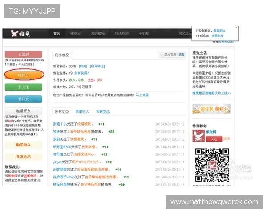
Task: Click the 推兔 rabbit logo in header
Action: coord(20,33)
